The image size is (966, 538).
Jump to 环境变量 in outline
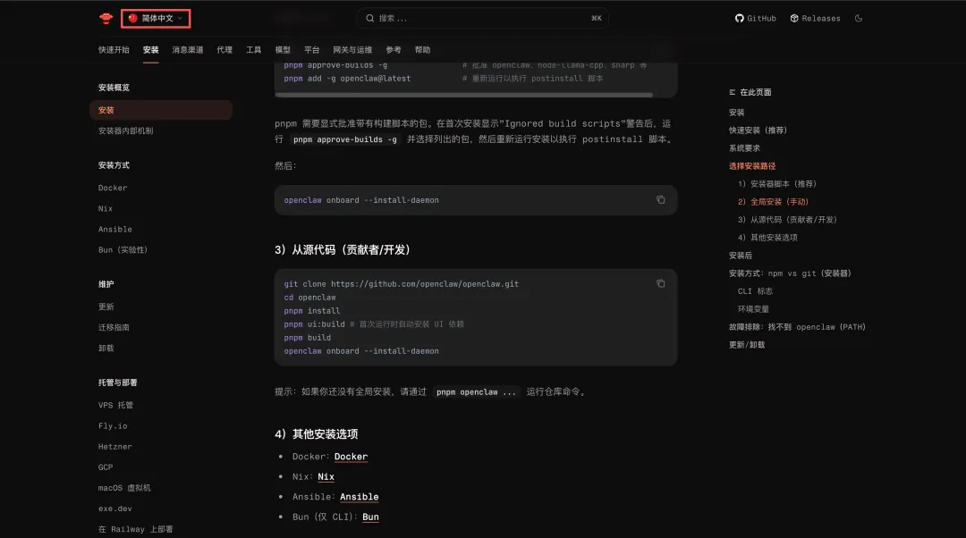(753, 309)
